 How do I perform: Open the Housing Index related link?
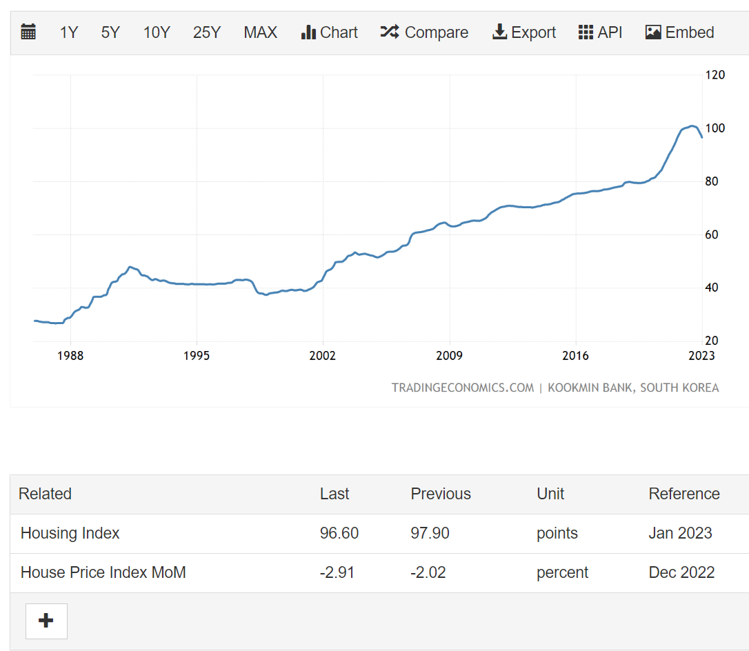pos(70,533)
